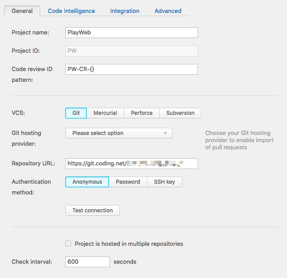Click the Project name field
Viewport: 287px width, 278px height.
click(x=131, y=33)
